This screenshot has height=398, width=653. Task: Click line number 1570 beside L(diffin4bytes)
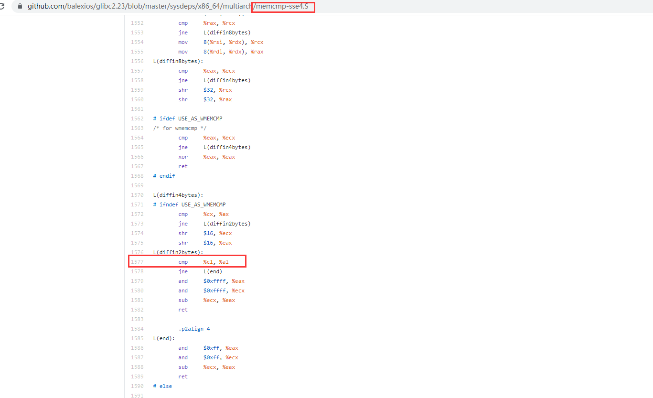pyautogui.click(x=137, y=194)
